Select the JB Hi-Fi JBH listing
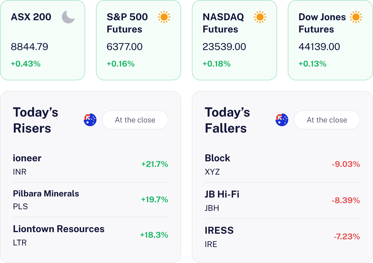The image size is (373, 263). point(282,200)
